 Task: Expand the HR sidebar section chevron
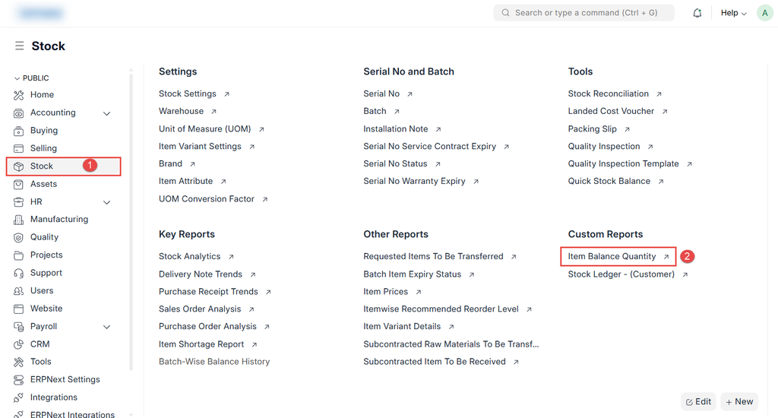[x=106, y=202]
